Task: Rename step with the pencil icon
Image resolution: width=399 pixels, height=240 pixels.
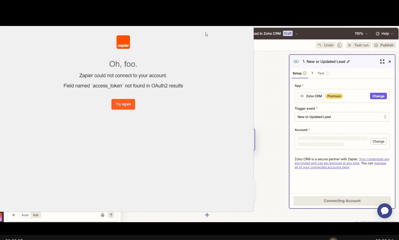Action: pyautogui.click(x=348, y=62)
